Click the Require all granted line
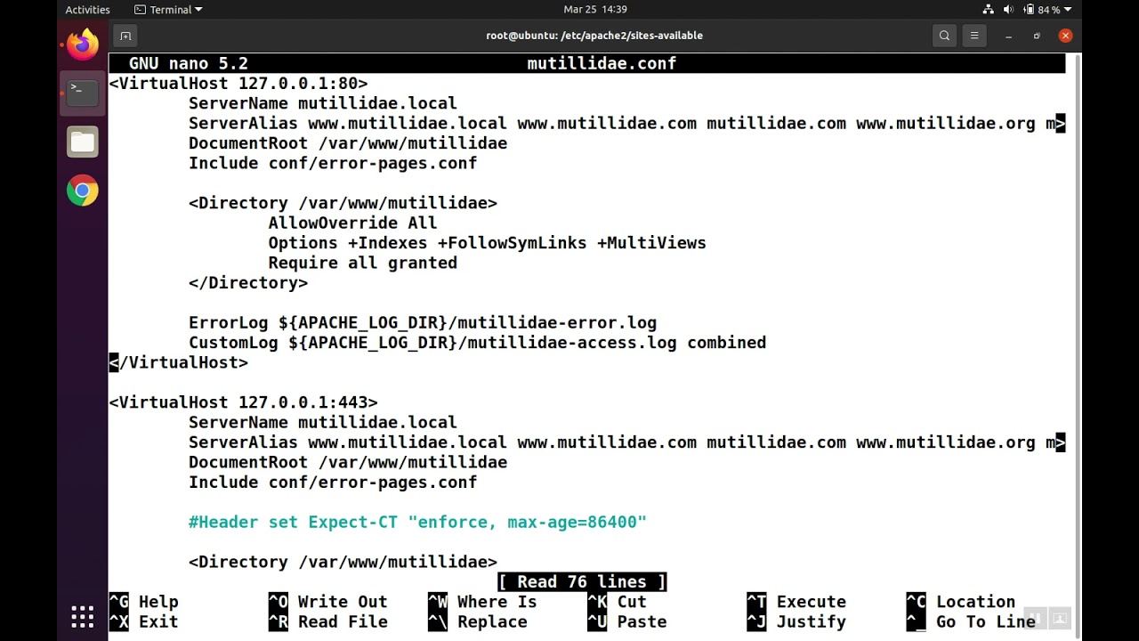This screenshot has height=641, width=1139. (362, 263)
